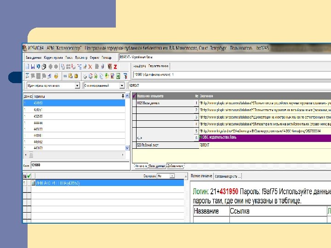Select term 431950 in the dictionary list

(x=74, y=103)
